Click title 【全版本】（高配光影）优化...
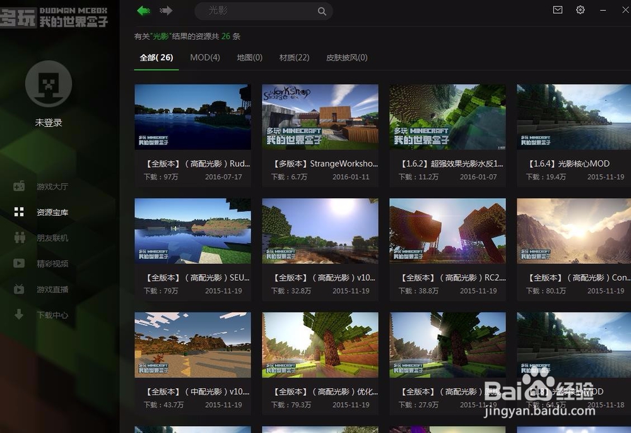Viewport: 631px width, 433px height. (x=324, y=391)
